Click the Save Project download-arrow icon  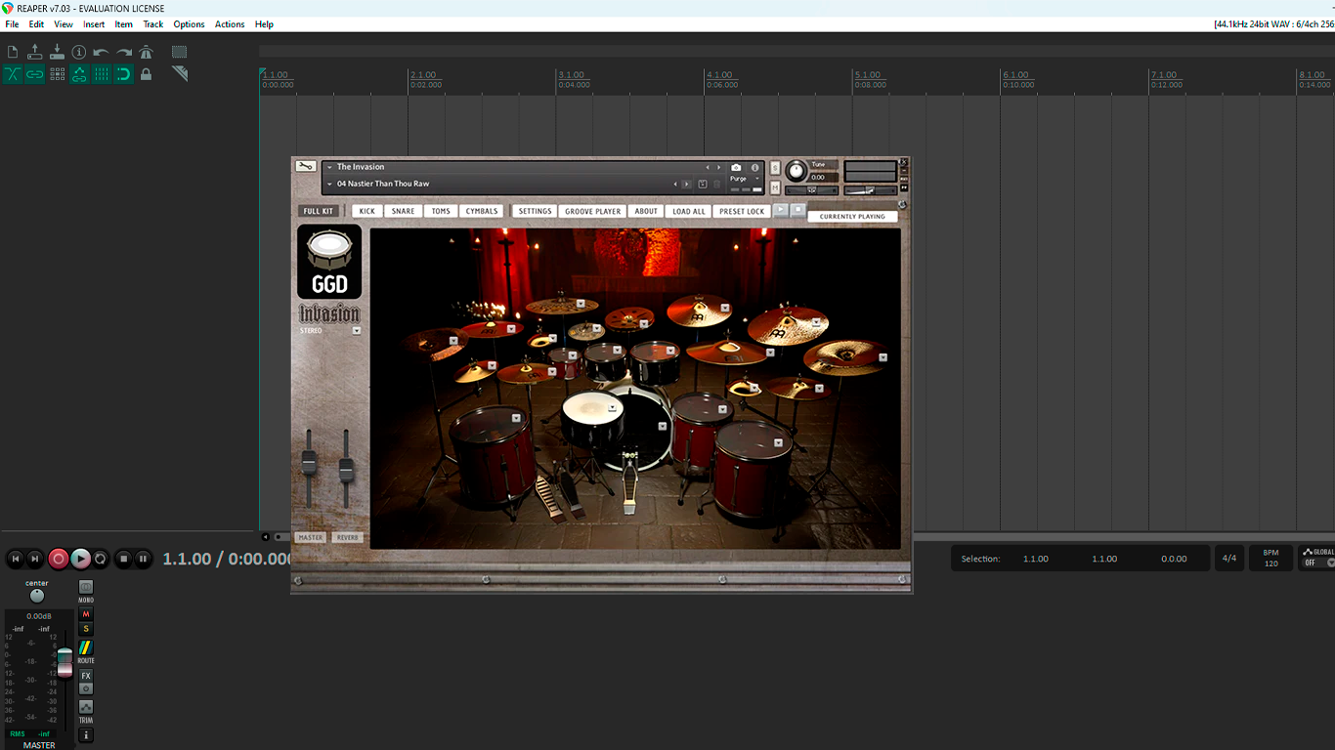57,52
